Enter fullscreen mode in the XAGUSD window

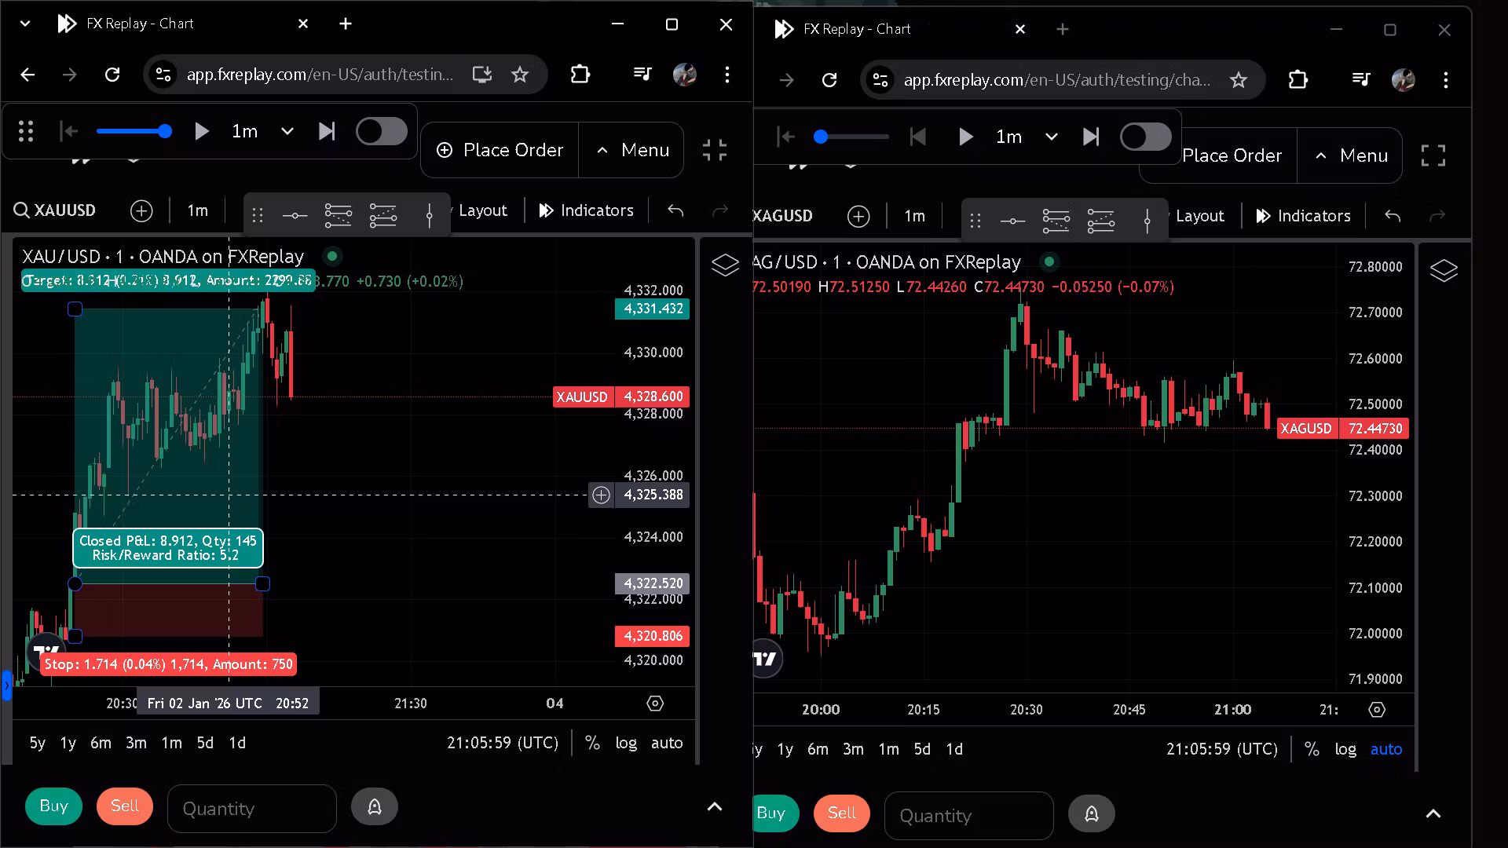[x=1433, y=155]
